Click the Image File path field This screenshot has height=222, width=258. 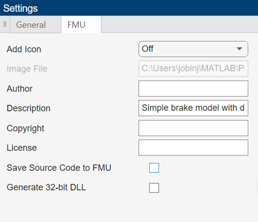click(193, 69)
